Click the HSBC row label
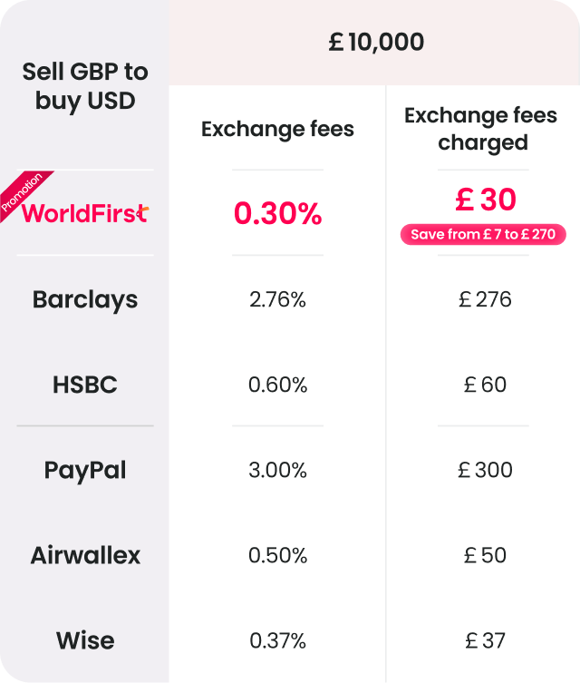The height and width of the screenshot is (683, 580). [x=85, y=385]
